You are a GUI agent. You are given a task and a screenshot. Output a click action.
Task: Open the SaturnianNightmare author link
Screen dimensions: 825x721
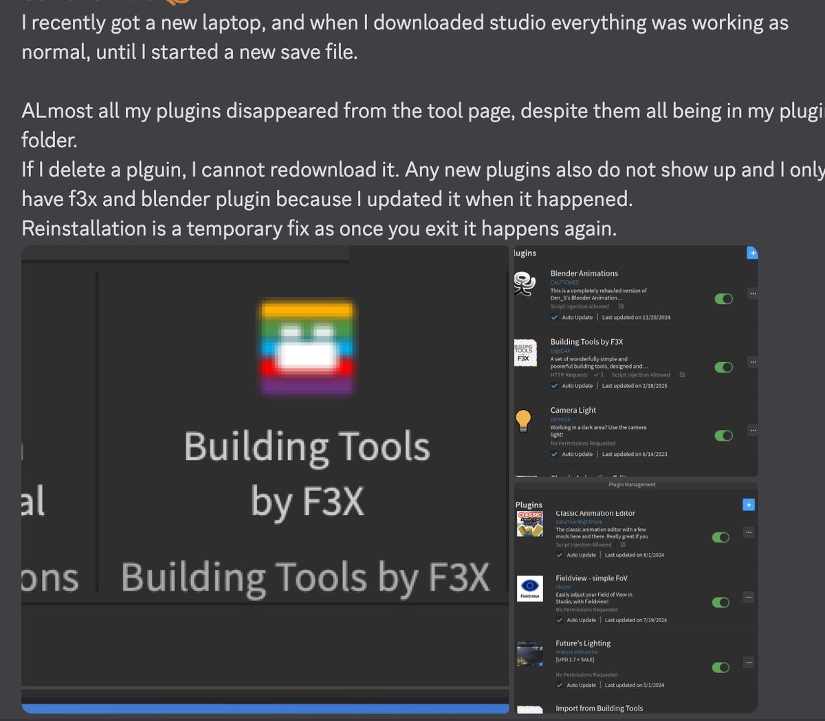[579, 522]
